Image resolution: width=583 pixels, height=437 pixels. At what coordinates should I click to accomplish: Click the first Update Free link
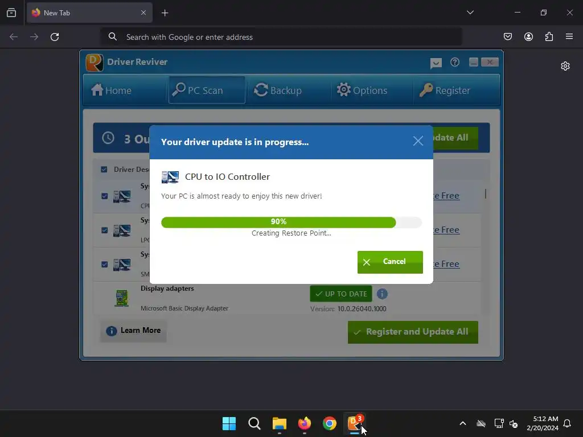(446, 196)
